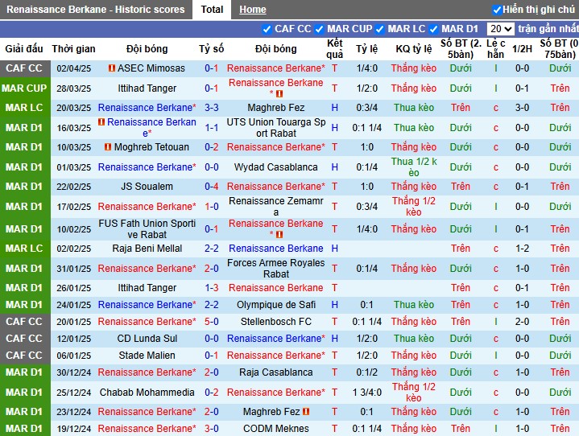Click the Giải đấu column header
The image size is (579, 436).
24,49
